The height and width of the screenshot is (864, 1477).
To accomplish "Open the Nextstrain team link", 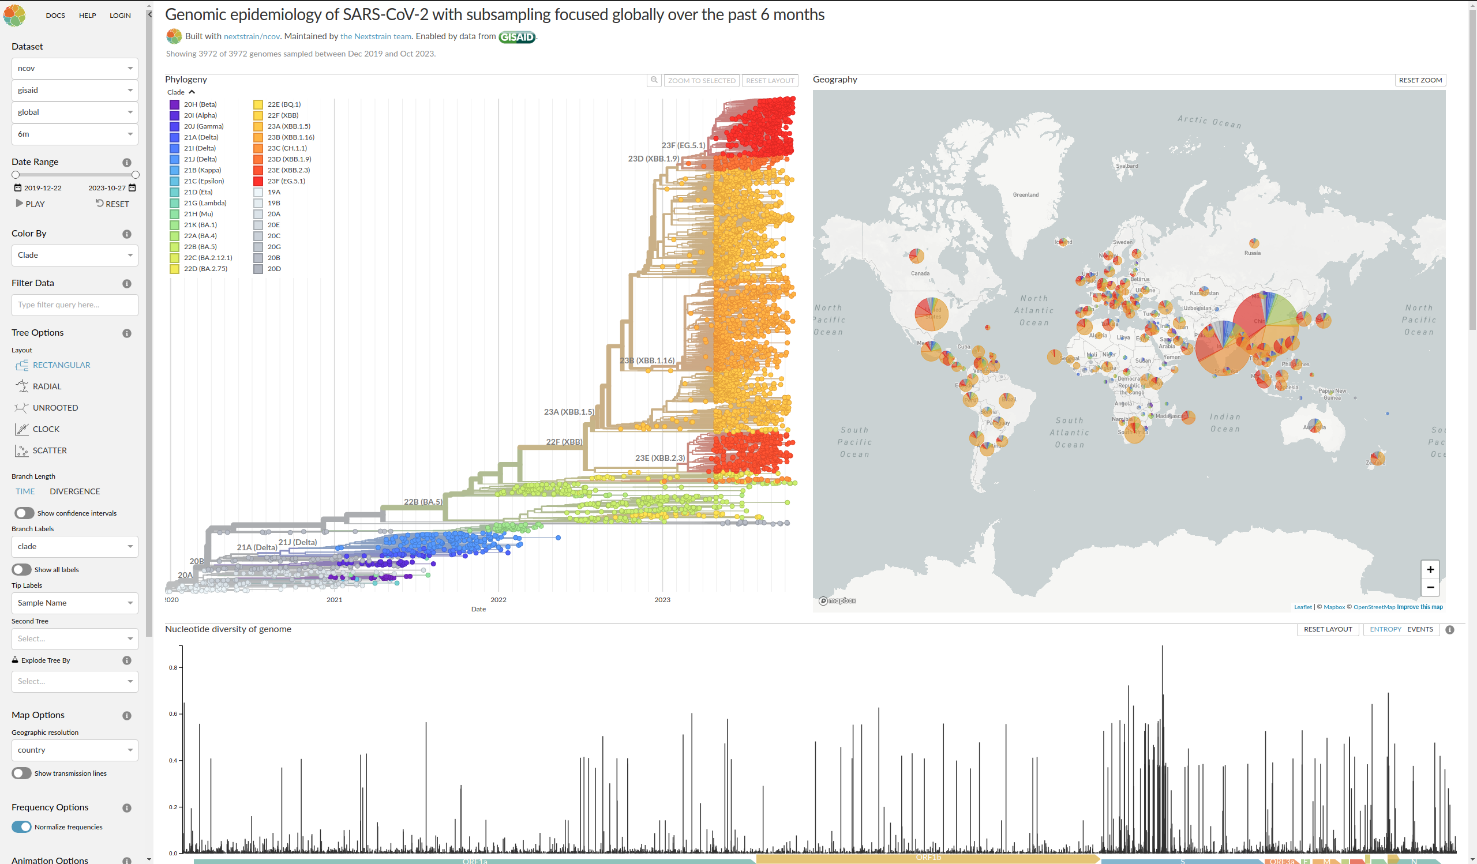I will coord(376,36).
